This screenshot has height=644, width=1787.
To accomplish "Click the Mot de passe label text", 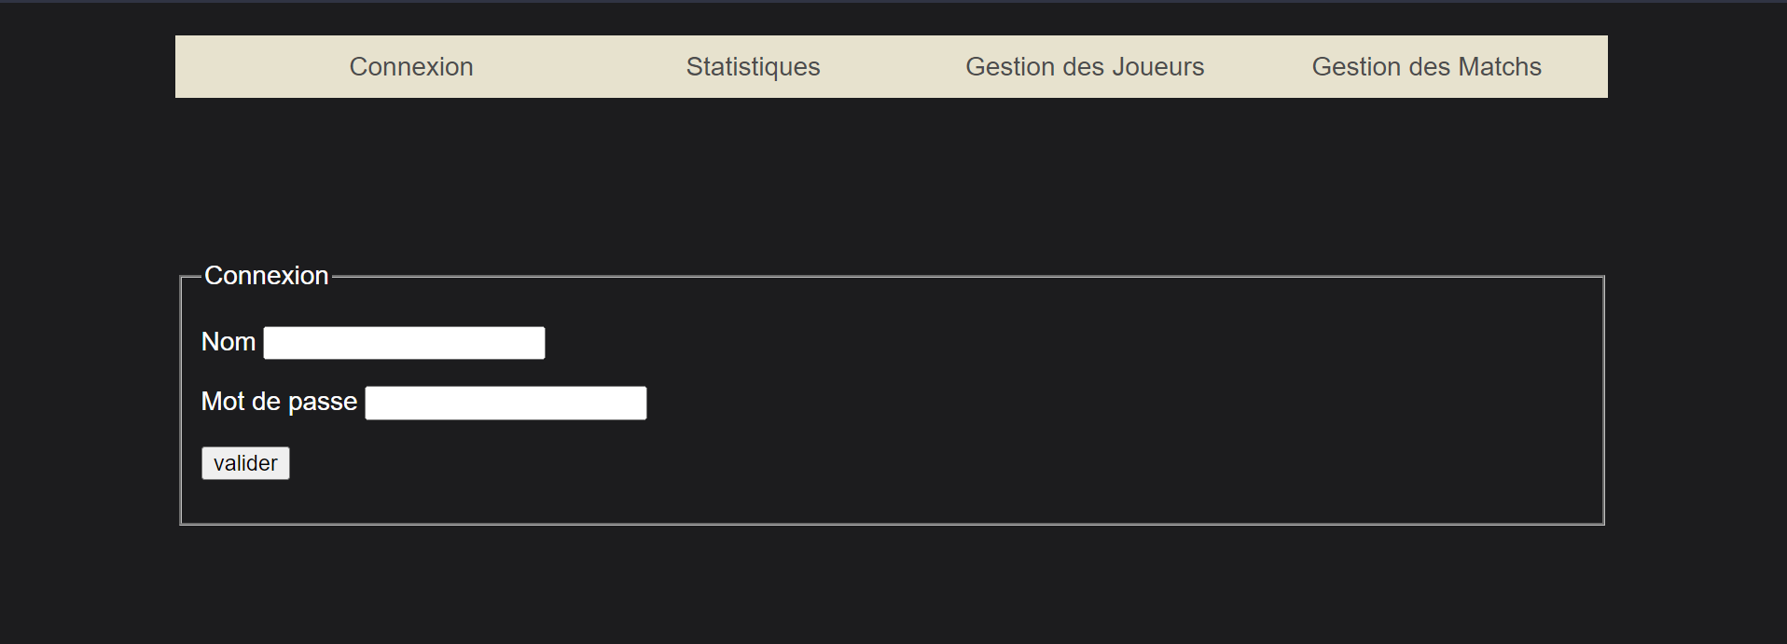I will [278, 401].
